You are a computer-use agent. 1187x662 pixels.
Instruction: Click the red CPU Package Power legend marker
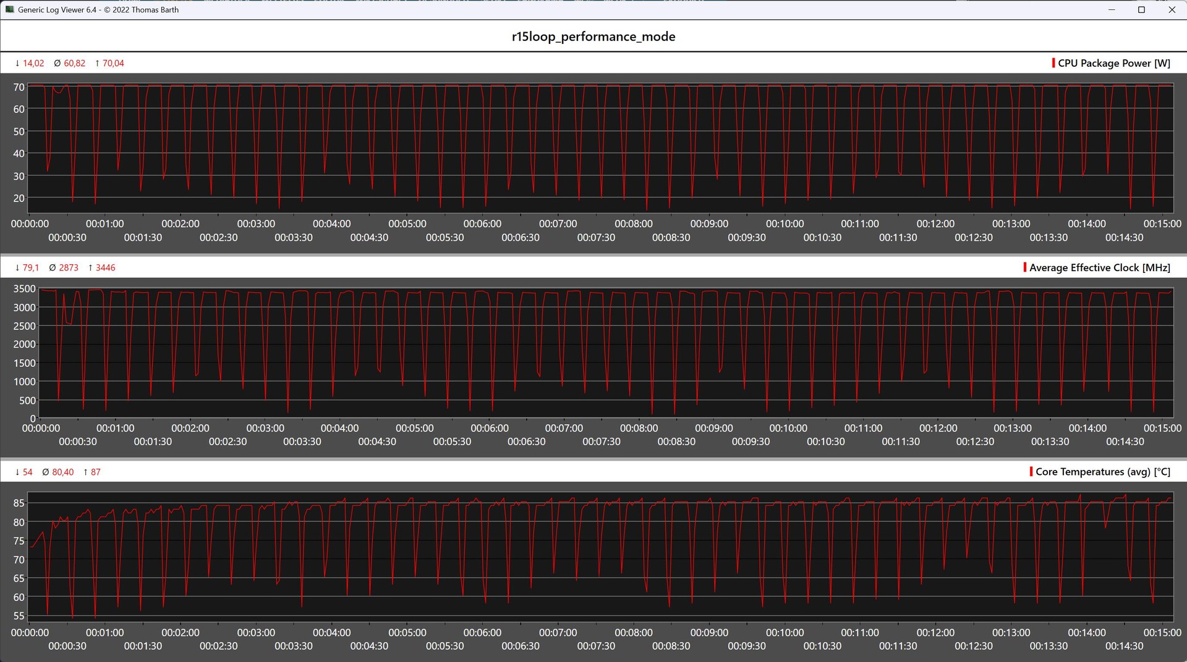(x=1053, y=63)
